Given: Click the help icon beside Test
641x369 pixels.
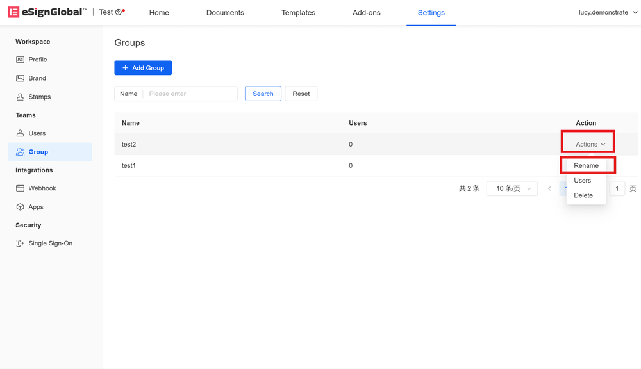Looking at the screenshot, I should [x=119, y=12].
